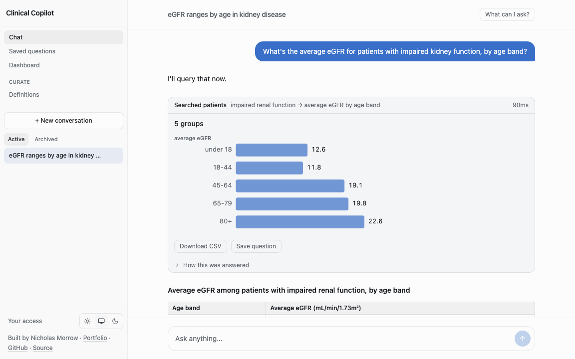Download the results as CSV
The height and width of the screenshot is (359, 575).
point(201,246)
